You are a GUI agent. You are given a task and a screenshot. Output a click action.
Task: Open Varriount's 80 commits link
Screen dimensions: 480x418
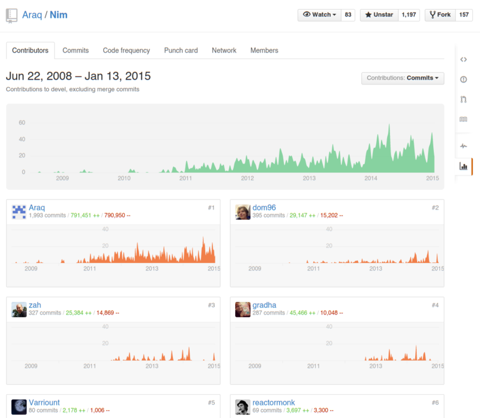coord(43,410)
